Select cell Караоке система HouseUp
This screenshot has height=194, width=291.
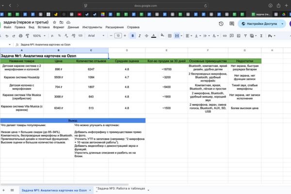pyautogui.click(x=22, y=77)
